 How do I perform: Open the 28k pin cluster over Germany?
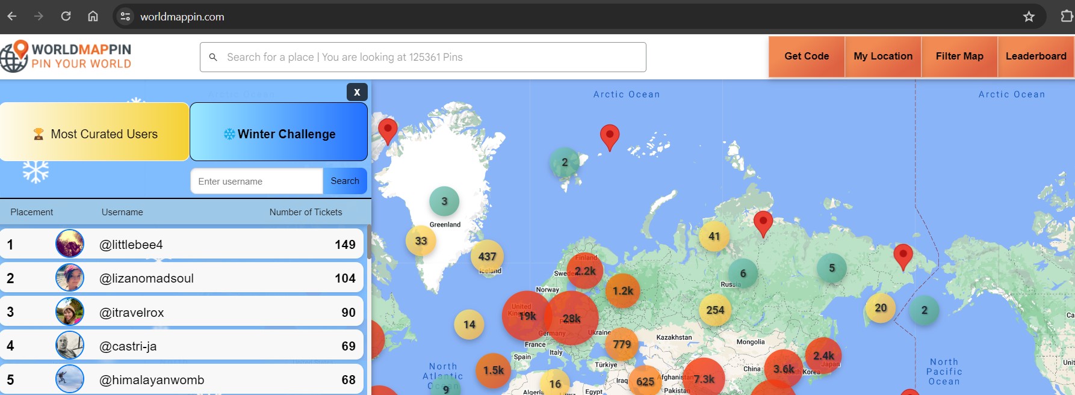click(571, 318)
